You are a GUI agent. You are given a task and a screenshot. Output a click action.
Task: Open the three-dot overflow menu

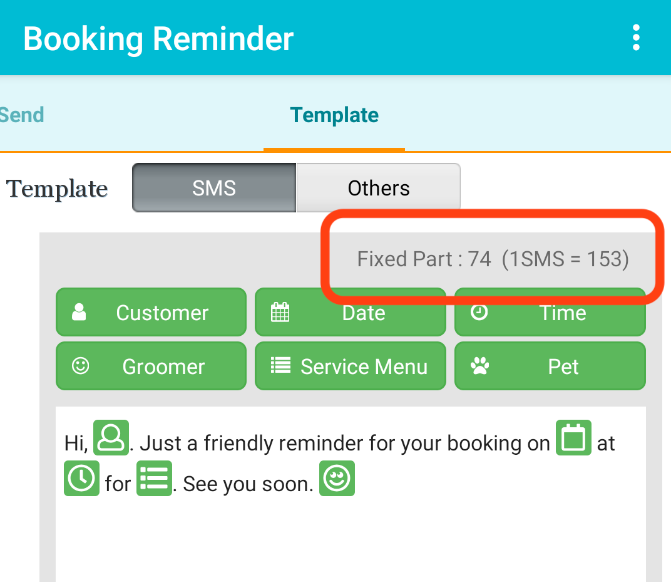pos(636,38)
